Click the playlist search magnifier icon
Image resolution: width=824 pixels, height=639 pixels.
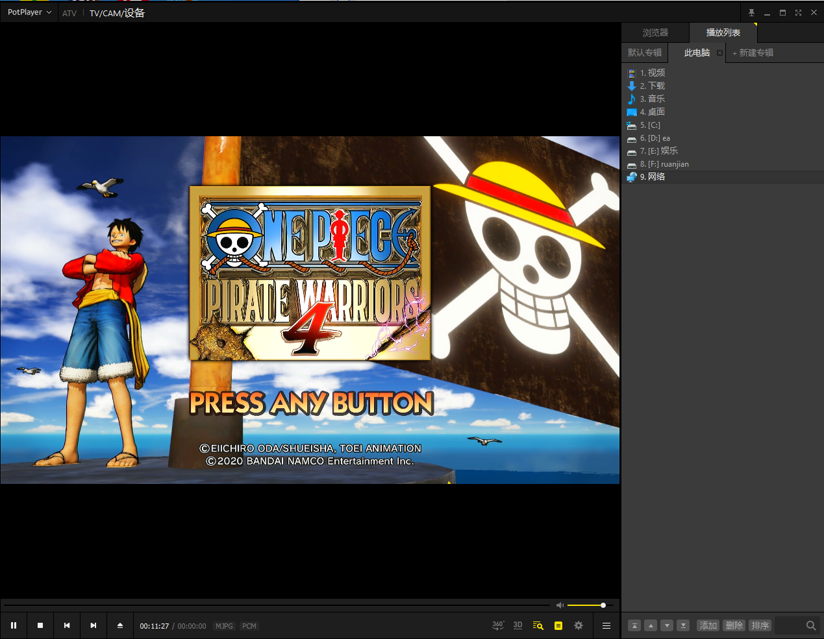[x=811, y=625]
